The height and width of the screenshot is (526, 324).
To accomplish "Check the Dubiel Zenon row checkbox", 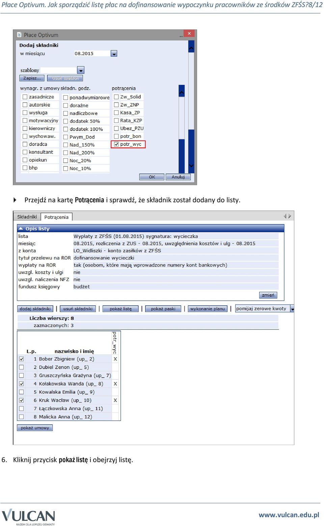I will 22,367.
